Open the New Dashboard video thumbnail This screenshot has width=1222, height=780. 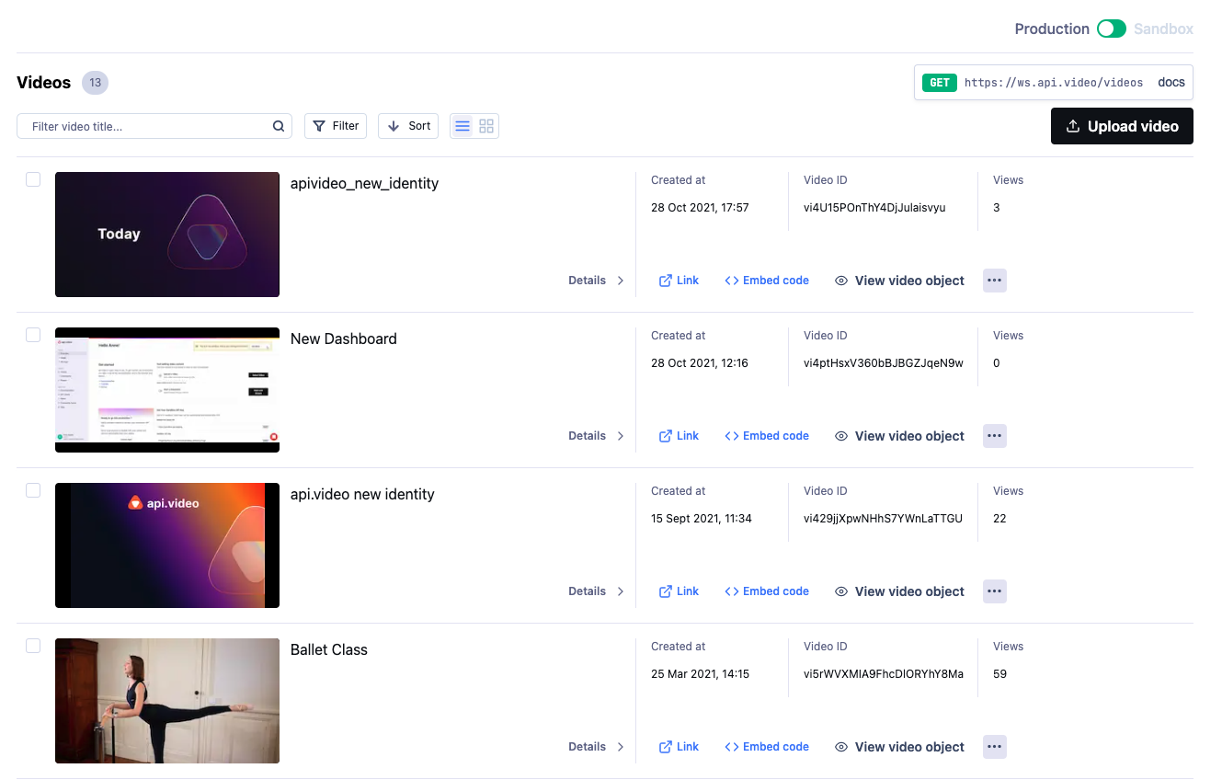click(167, 390)
